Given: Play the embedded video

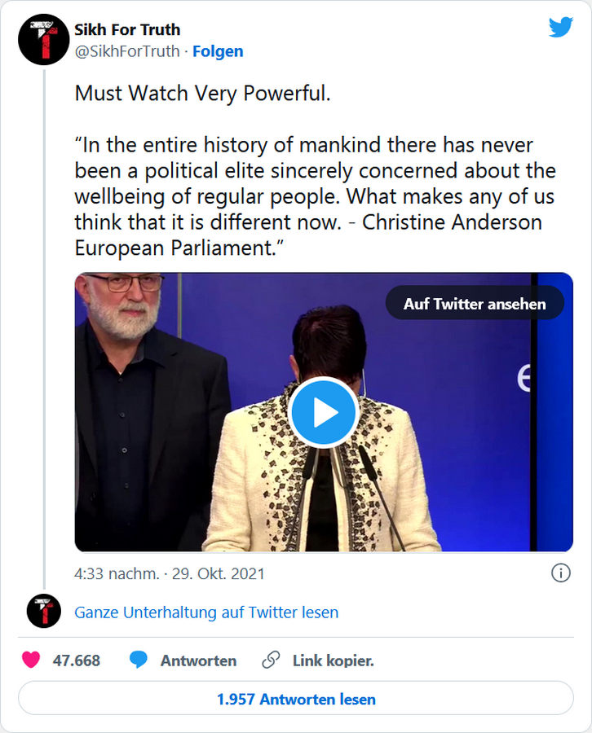Looking at the screenshot, I should pyautogui.click(x=324, y=412).
